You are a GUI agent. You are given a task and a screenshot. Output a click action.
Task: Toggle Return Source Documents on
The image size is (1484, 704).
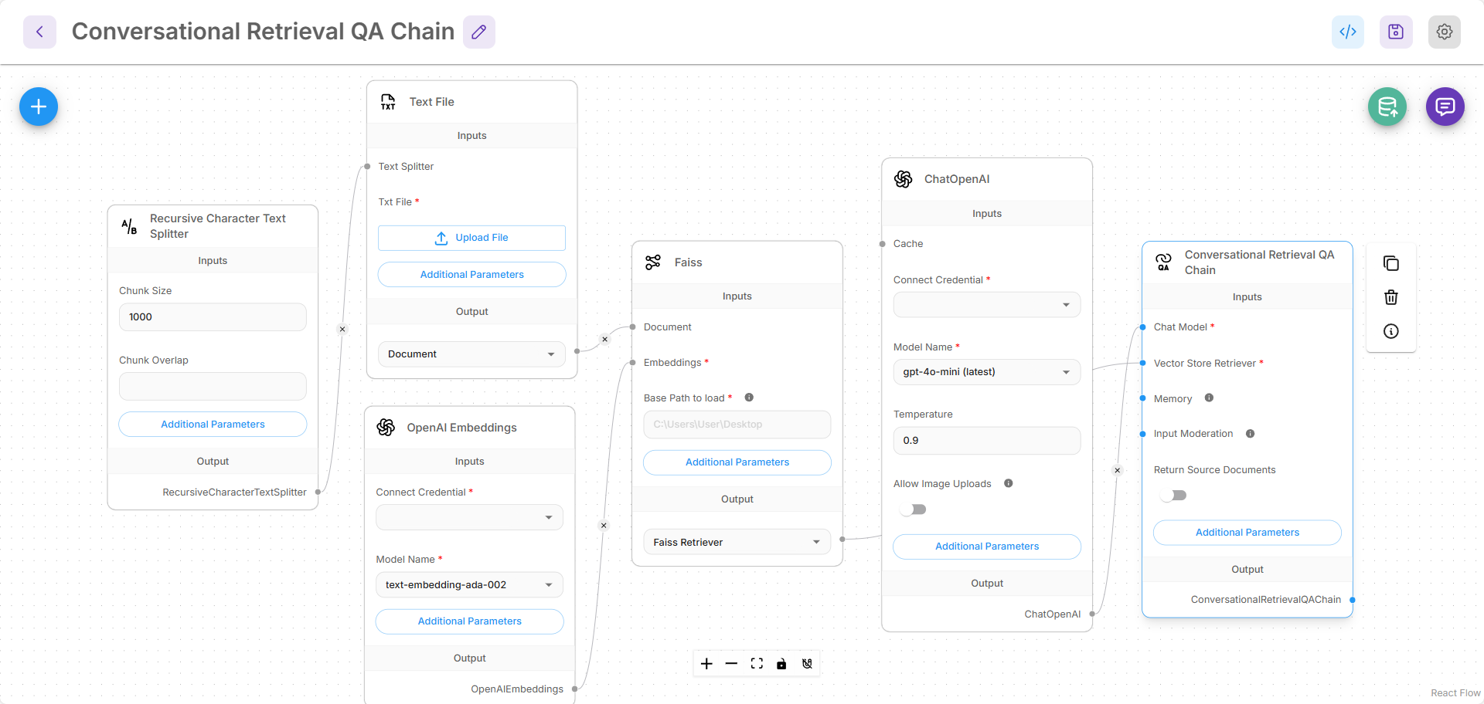point(1173,495)
